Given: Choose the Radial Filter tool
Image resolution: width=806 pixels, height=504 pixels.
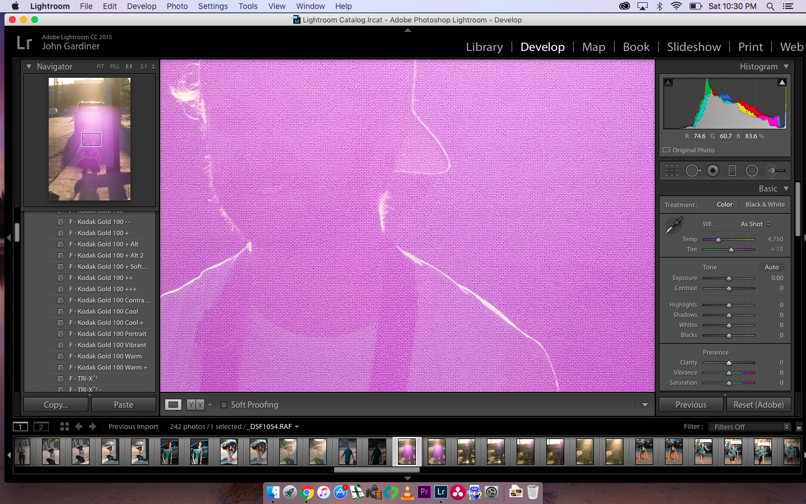Looking at the screenshot, I should click(752, 171).
